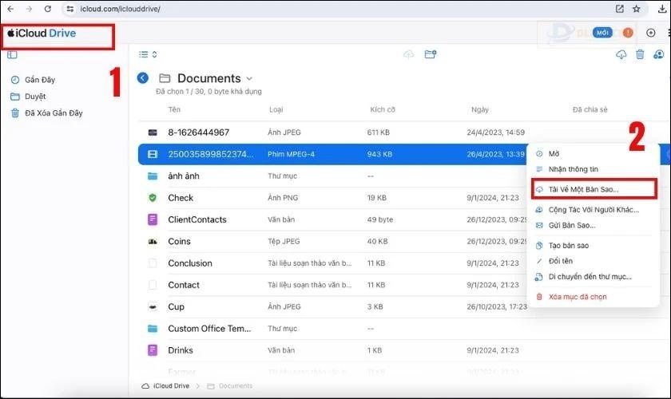Click the upload to iCloud icon
The width and height of the screenshot is (671, 399).
click(x=409, y=54)
